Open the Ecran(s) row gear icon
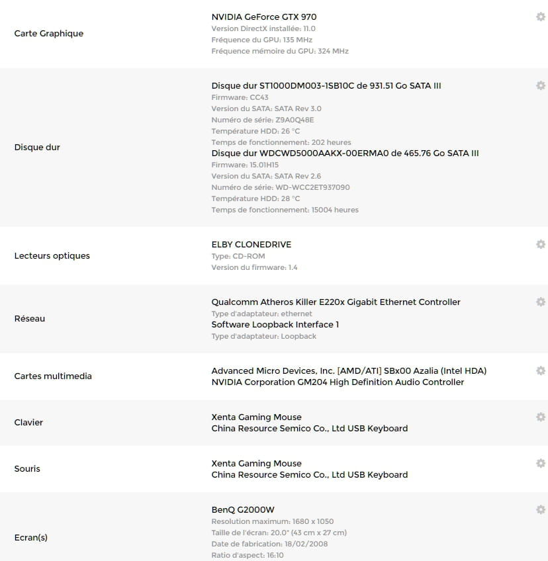Viewport: 548px width, 561px height. pos(540,509)
